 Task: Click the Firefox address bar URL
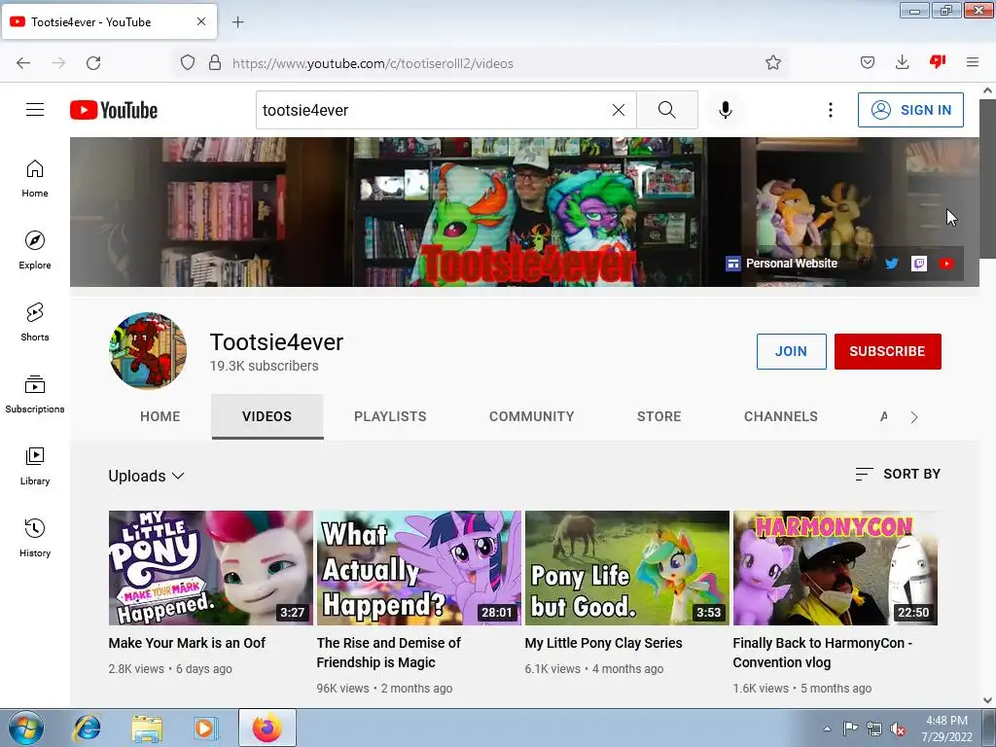[373, 63]
